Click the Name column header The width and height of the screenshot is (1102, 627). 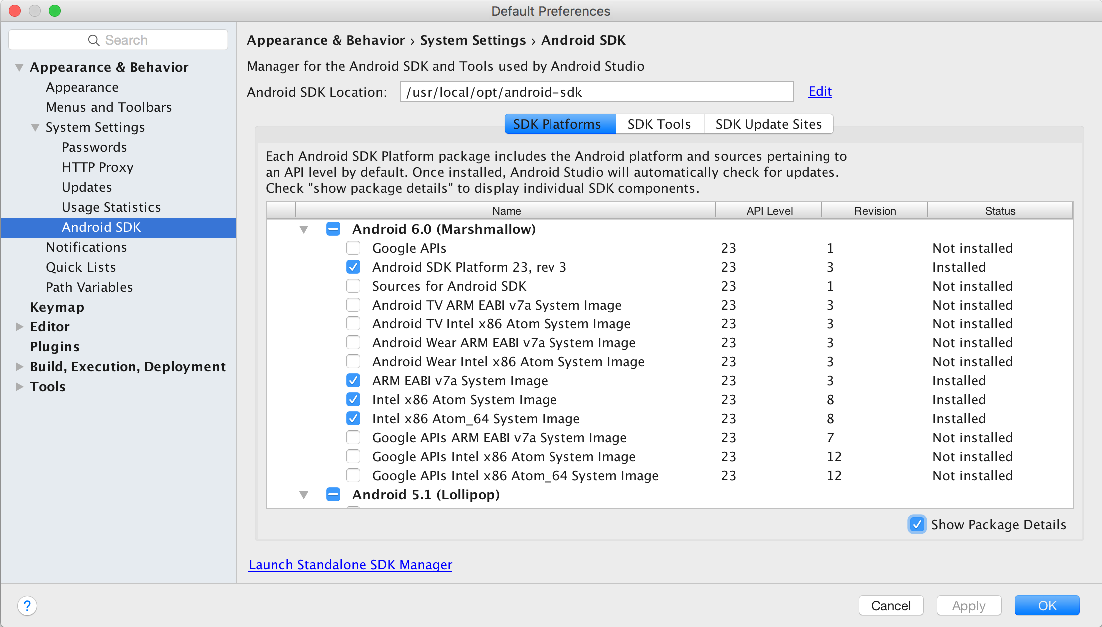[x=506, y=211]
